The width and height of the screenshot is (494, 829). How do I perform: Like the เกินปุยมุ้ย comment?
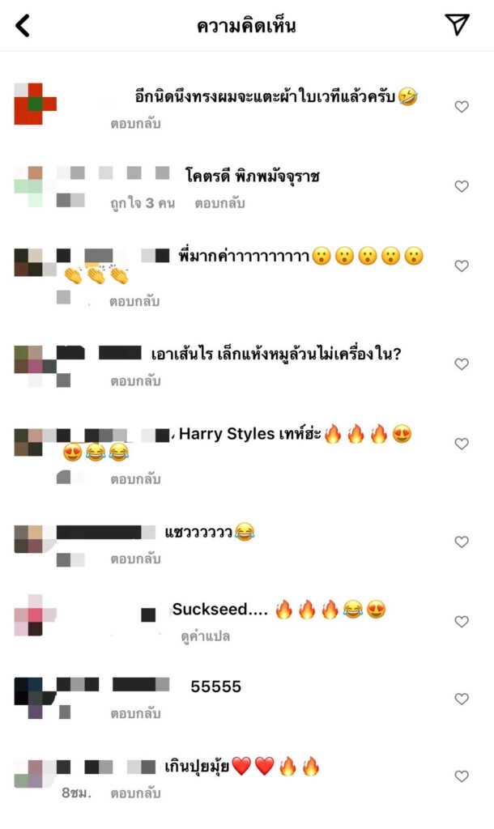click(462, 776)
